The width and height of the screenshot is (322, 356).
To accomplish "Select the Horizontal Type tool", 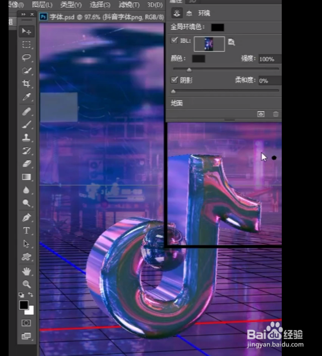I will point(26,231).
